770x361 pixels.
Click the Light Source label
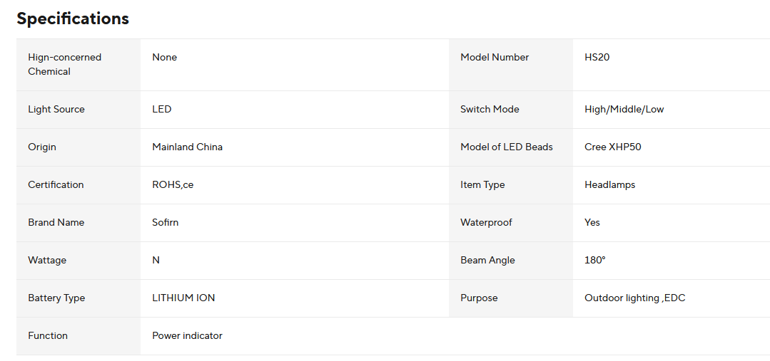(56, 109)
